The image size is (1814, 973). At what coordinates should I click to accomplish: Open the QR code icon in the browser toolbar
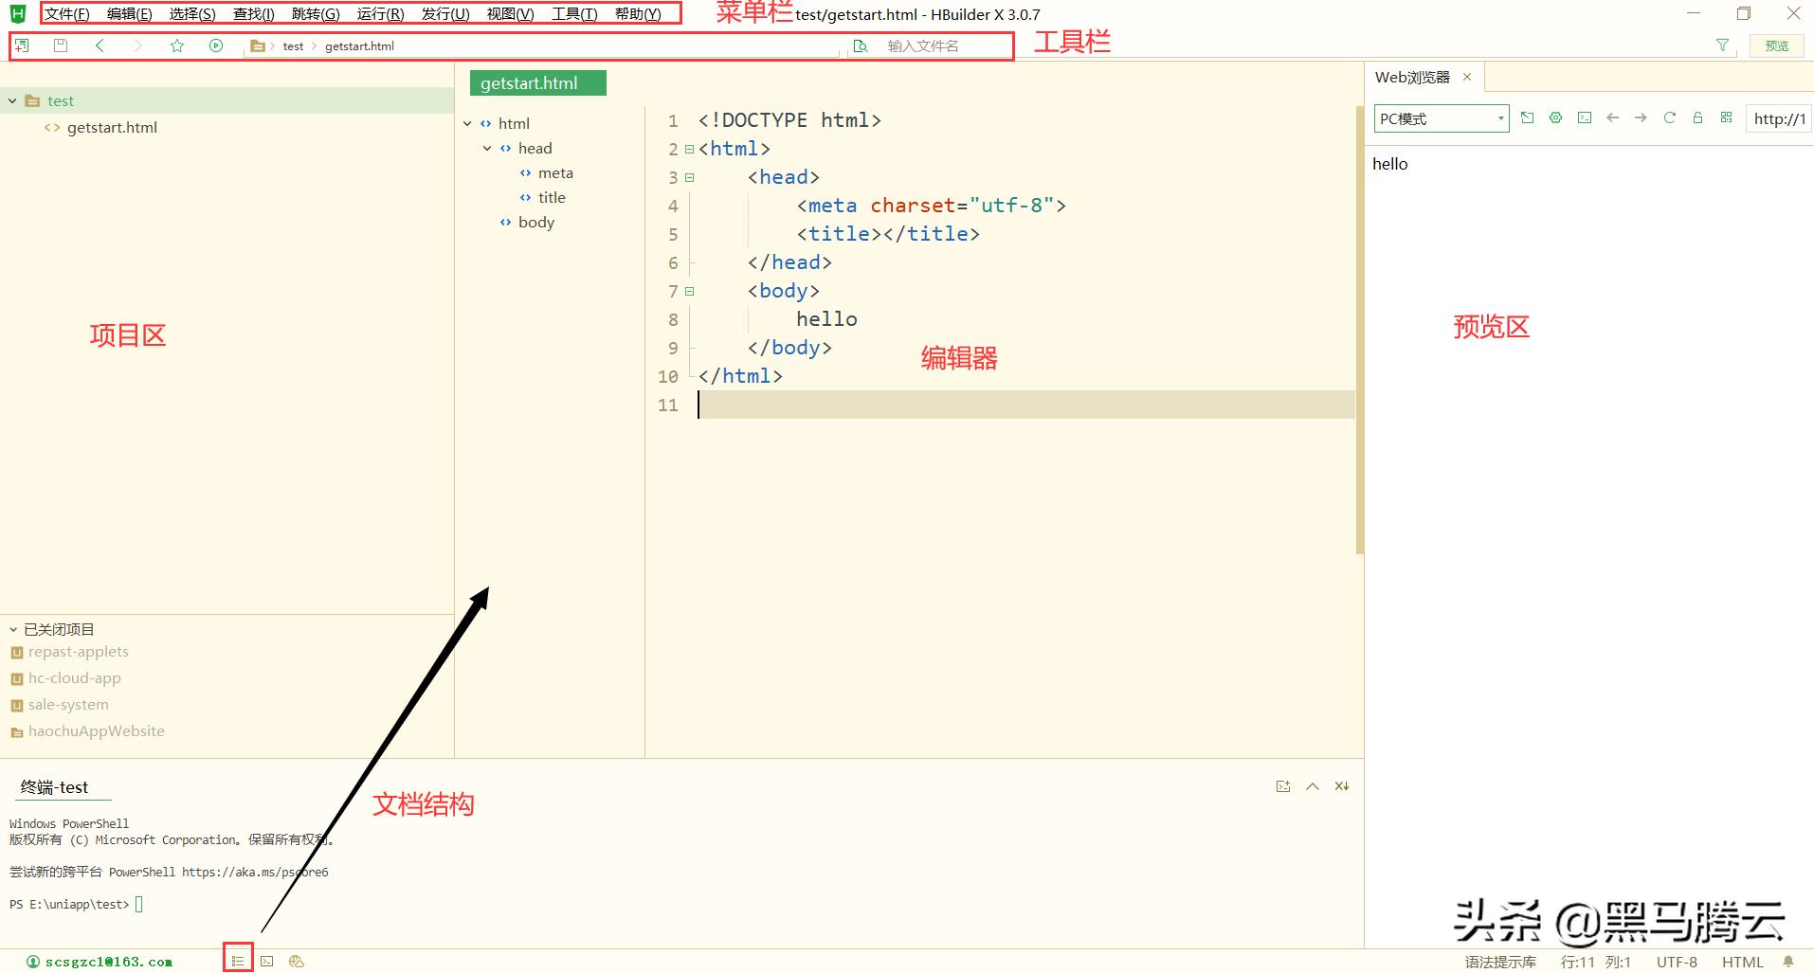[x=1726, y=118]
